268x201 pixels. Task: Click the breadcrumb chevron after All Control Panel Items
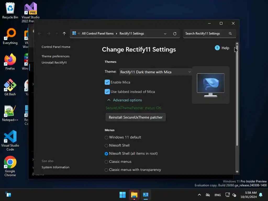coord(116,33)
